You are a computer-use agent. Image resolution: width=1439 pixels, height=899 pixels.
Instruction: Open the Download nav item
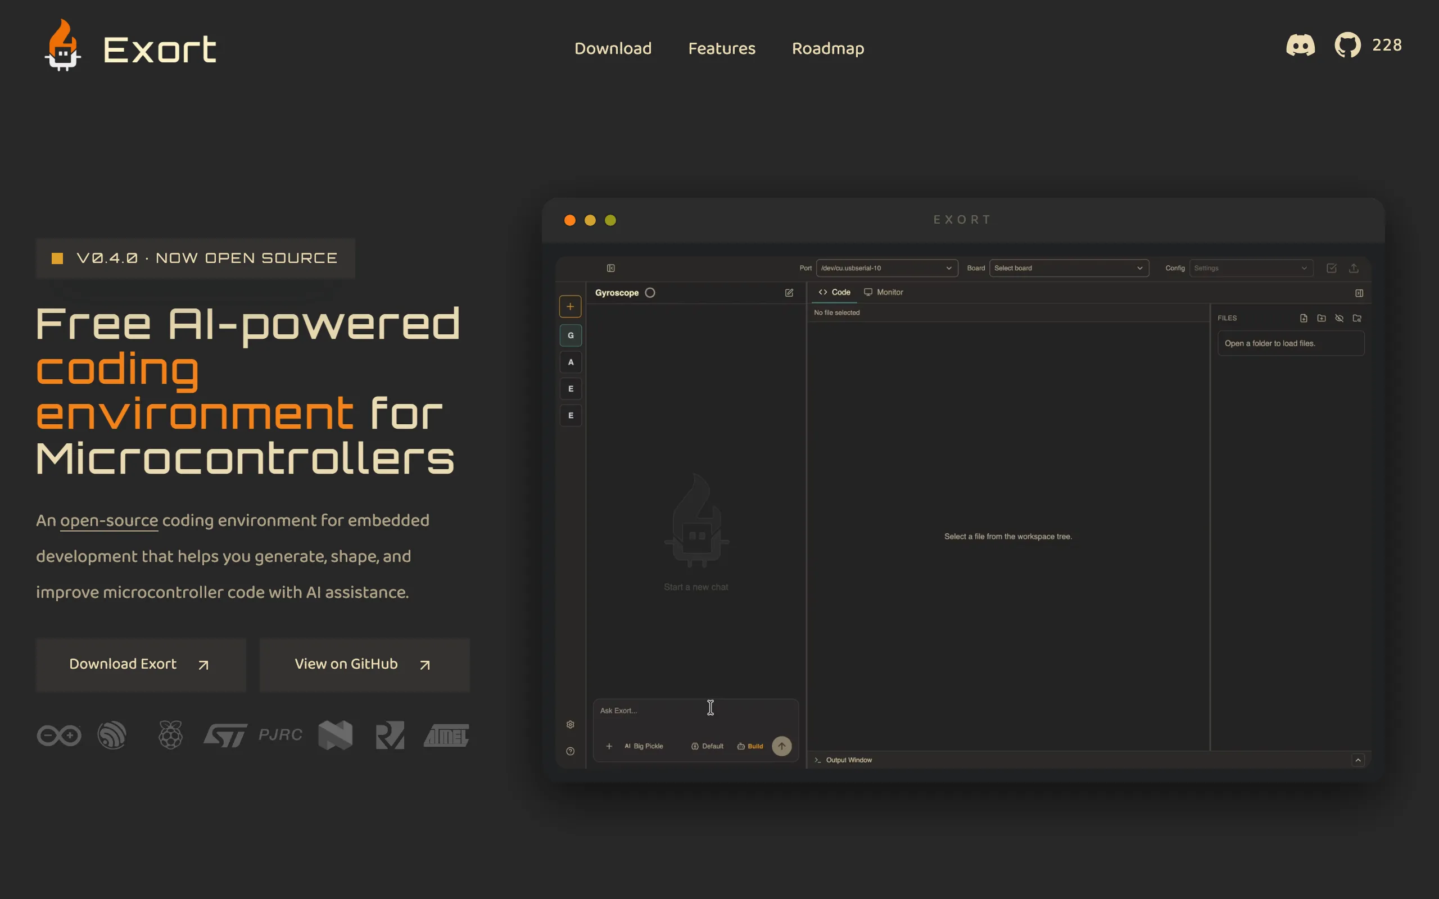tap(613, 48)
